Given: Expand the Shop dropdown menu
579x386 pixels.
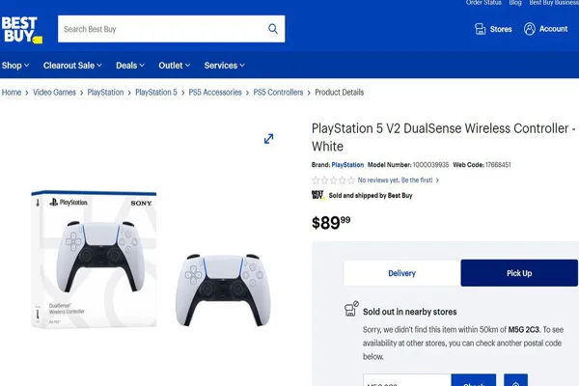Looking at the screenshot, I should pyautogui.click(x=15, y=66).
